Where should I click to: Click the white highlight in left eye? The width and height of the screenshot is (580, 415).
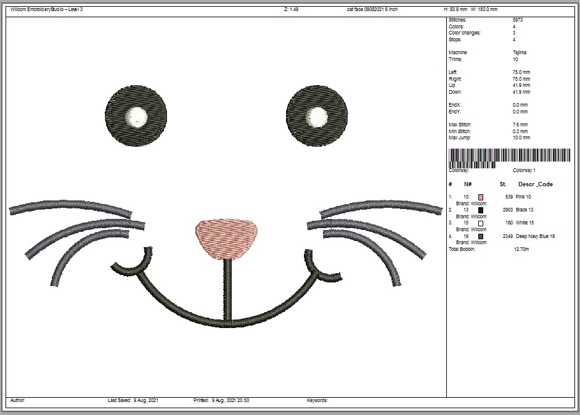137,117
